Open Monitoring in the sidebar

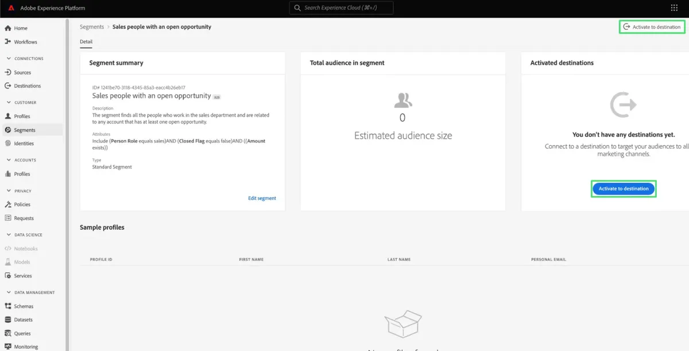(x=26, y=347)
